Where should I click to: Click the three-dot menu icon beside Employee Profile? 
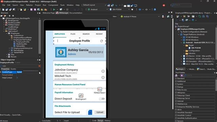pyautogui.click(x=58, y=41)
